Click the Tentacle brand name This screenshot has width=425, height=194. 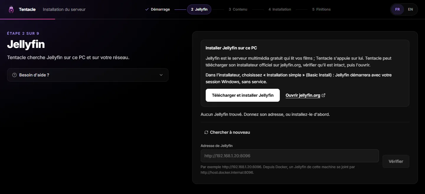pyautogui.click(x=27, y=9)
